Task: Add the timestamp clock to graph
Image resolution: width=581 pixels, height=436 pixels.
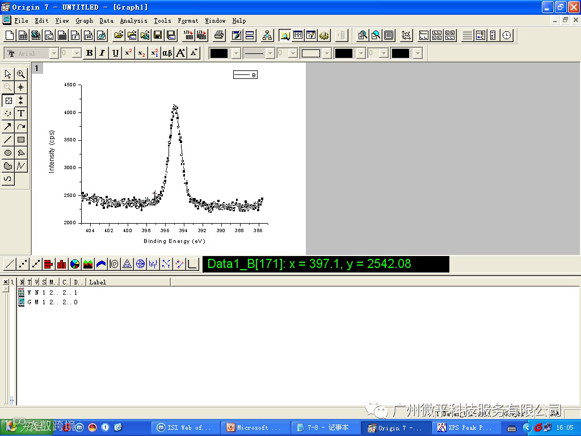Action: point(507,35)
